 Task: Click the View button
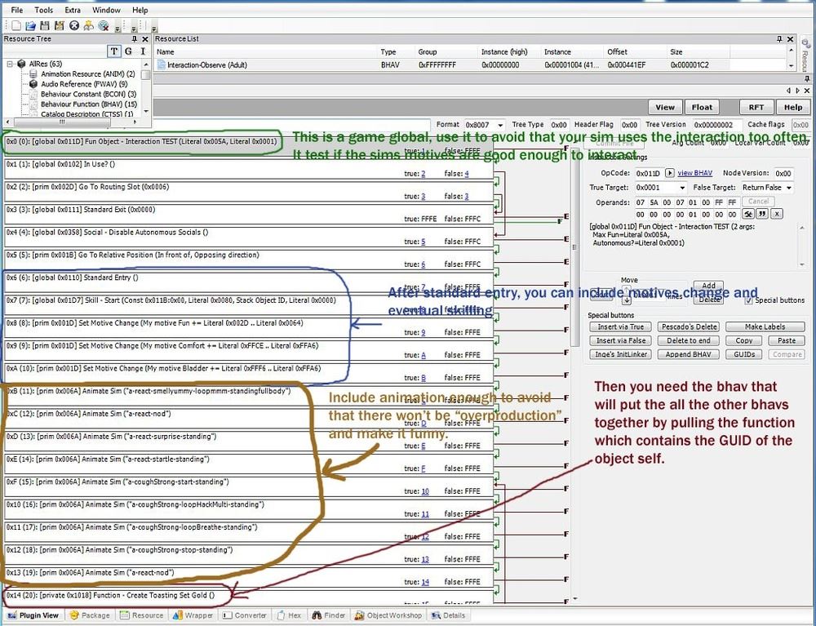(665, 107)
